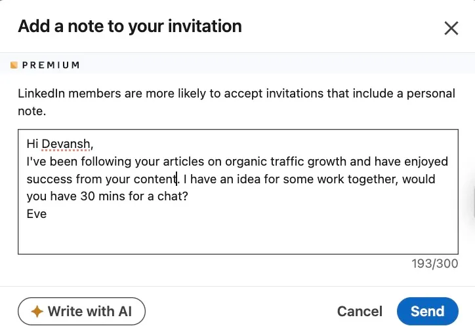Send the invitation with note
The height and width of the screenshot is (326, 475).
(428, 311)
